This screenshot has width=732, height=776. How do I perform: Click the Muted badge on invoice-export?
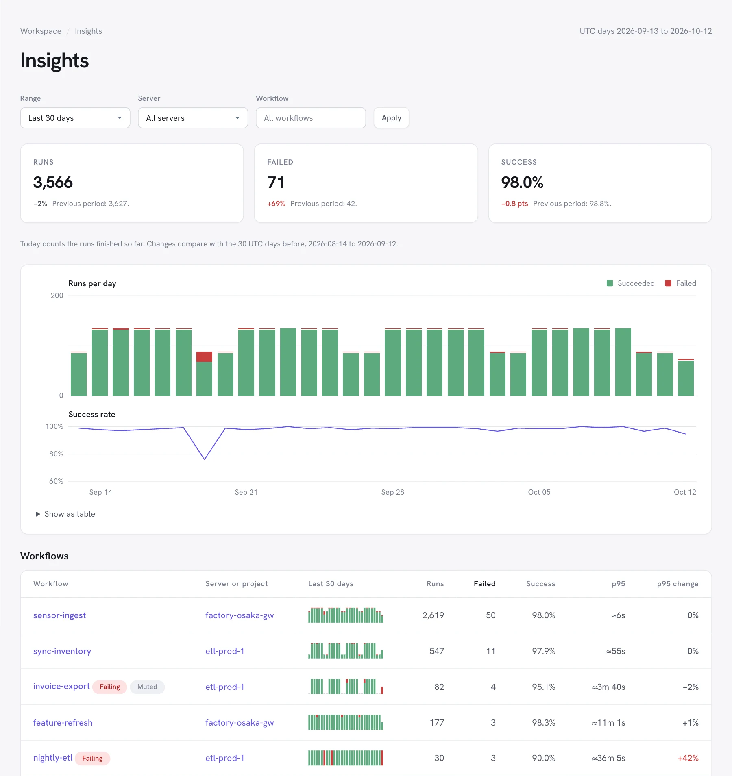pyautogui.click(x=147, y=687)
